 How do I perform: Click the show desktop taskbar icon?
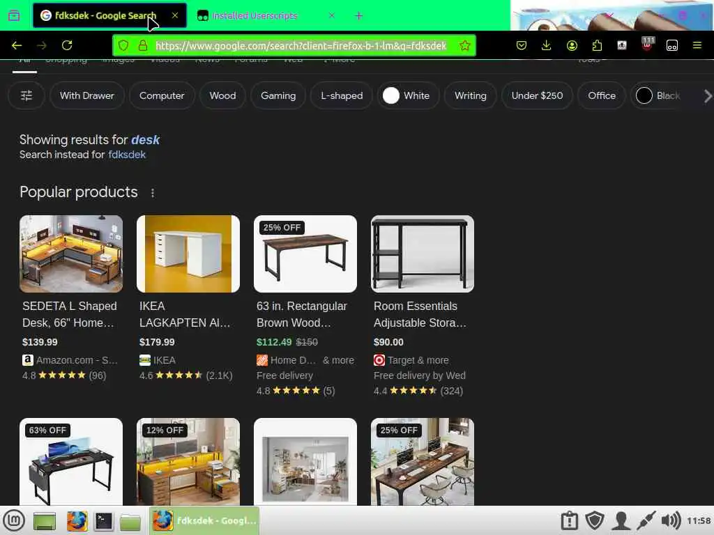[45, 521]
